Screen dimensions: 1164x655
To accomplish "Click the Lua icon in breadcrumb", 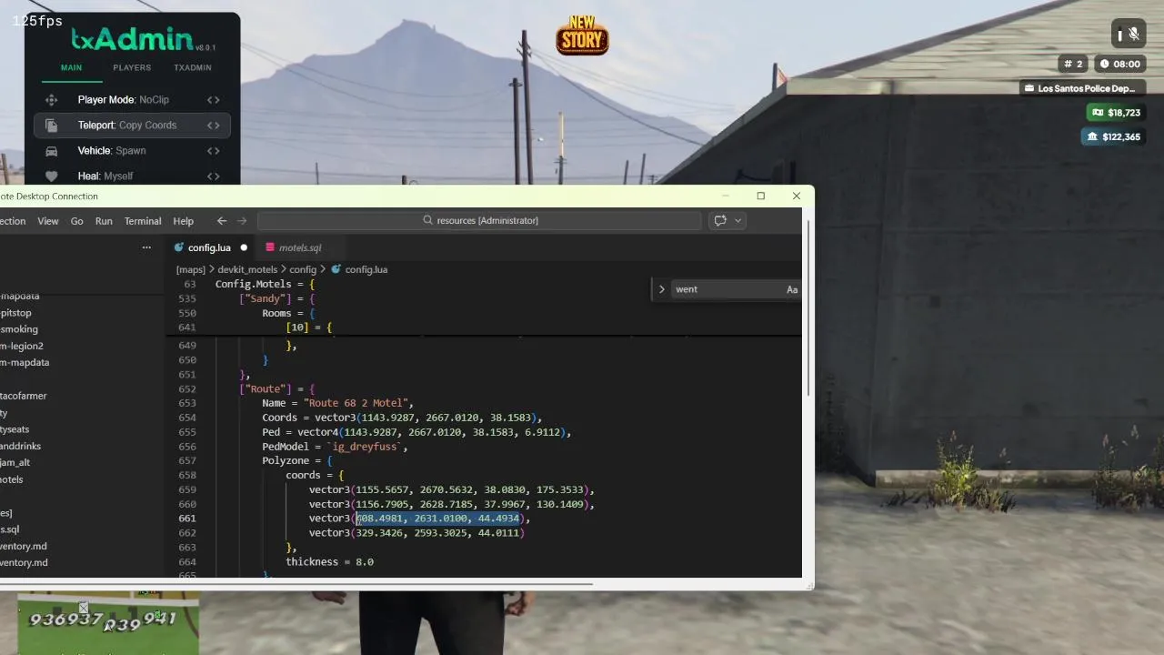I will (x=336, y=269).
